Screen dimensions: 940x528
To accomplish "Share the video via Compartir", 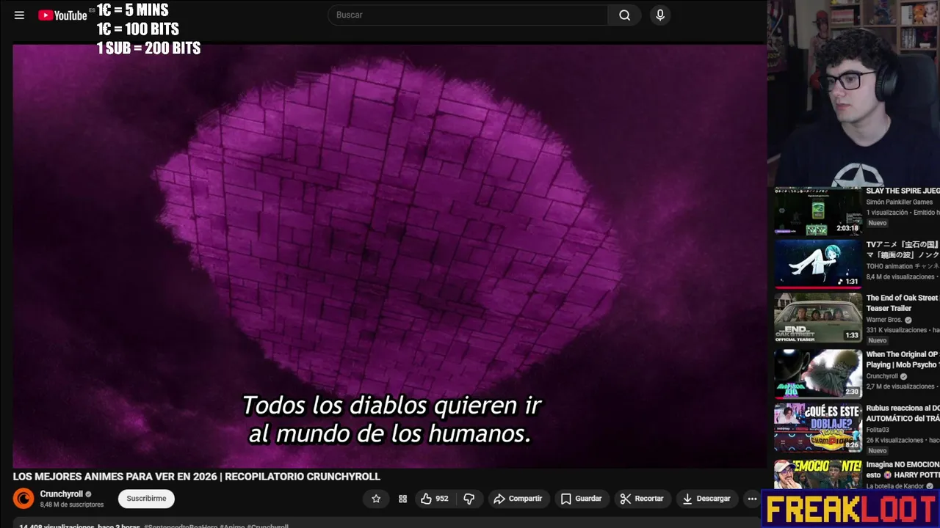I will pyautogui.click(x=518, y=499).
